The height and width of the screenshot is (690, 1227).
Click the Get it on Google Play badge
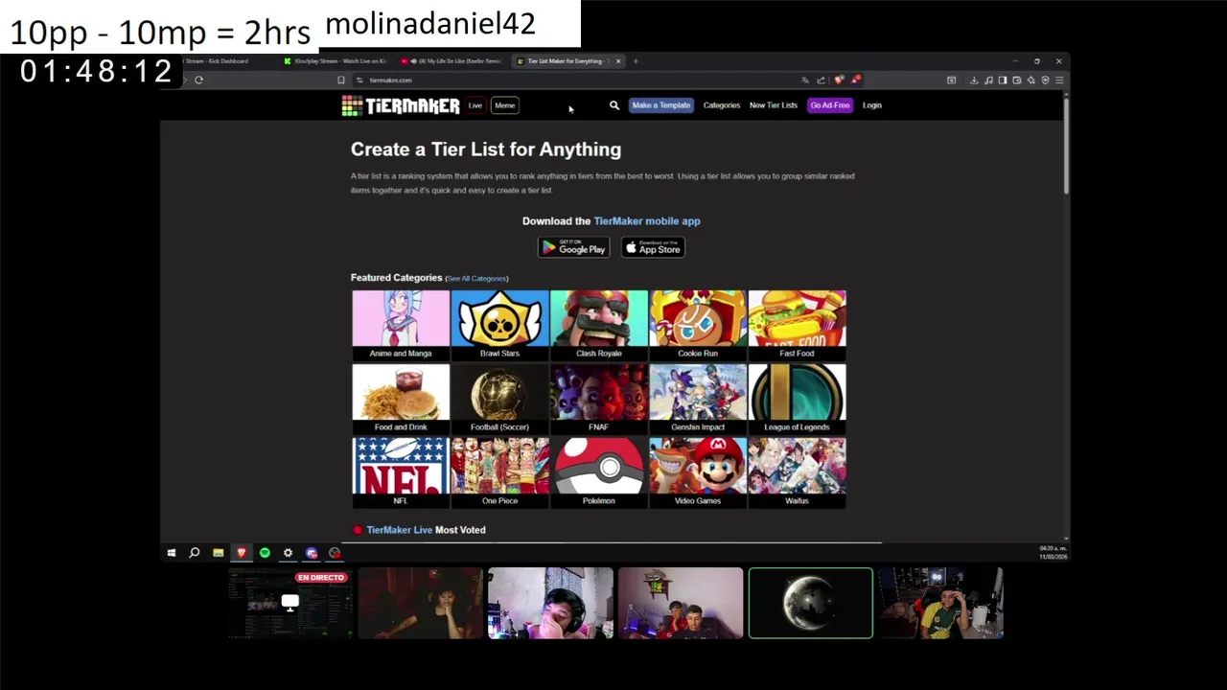tap(573, 248)
